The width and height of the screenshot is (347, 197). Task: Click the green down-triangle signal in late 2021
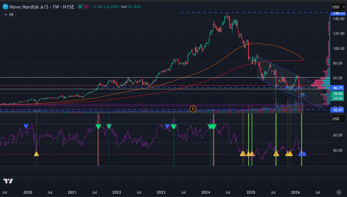109,126
